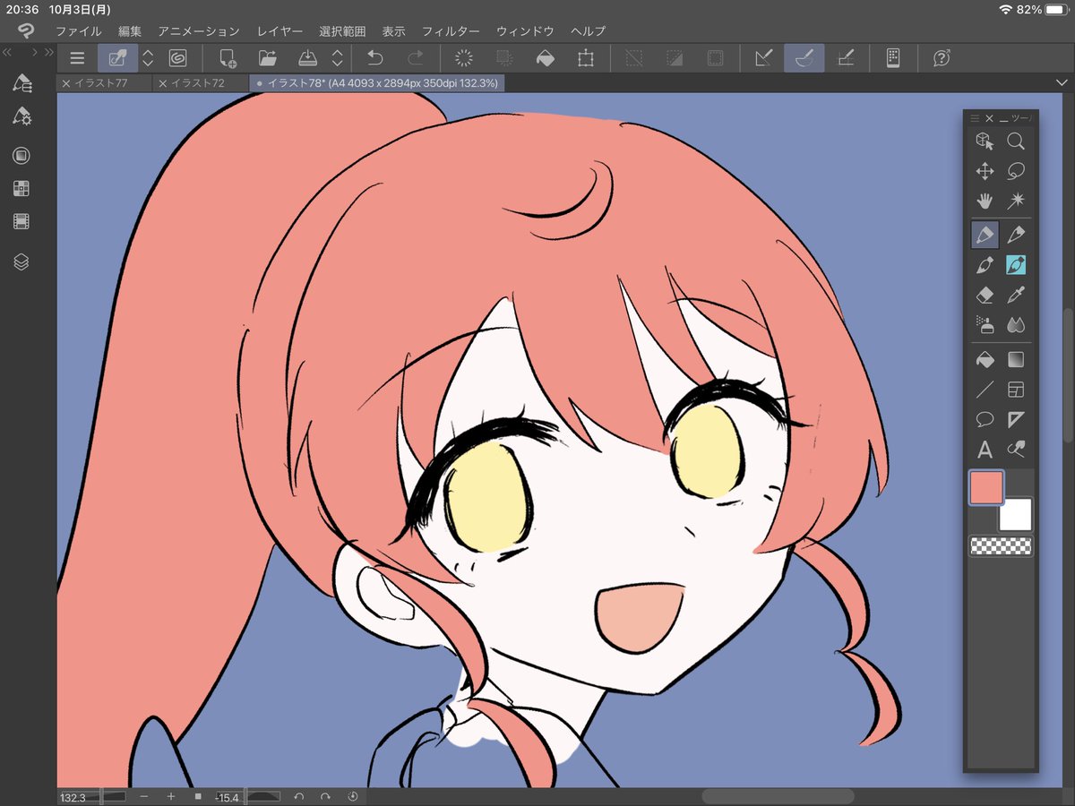Select the Eraser tool
The image size is (1075, 806).
[x=985, y=295]
